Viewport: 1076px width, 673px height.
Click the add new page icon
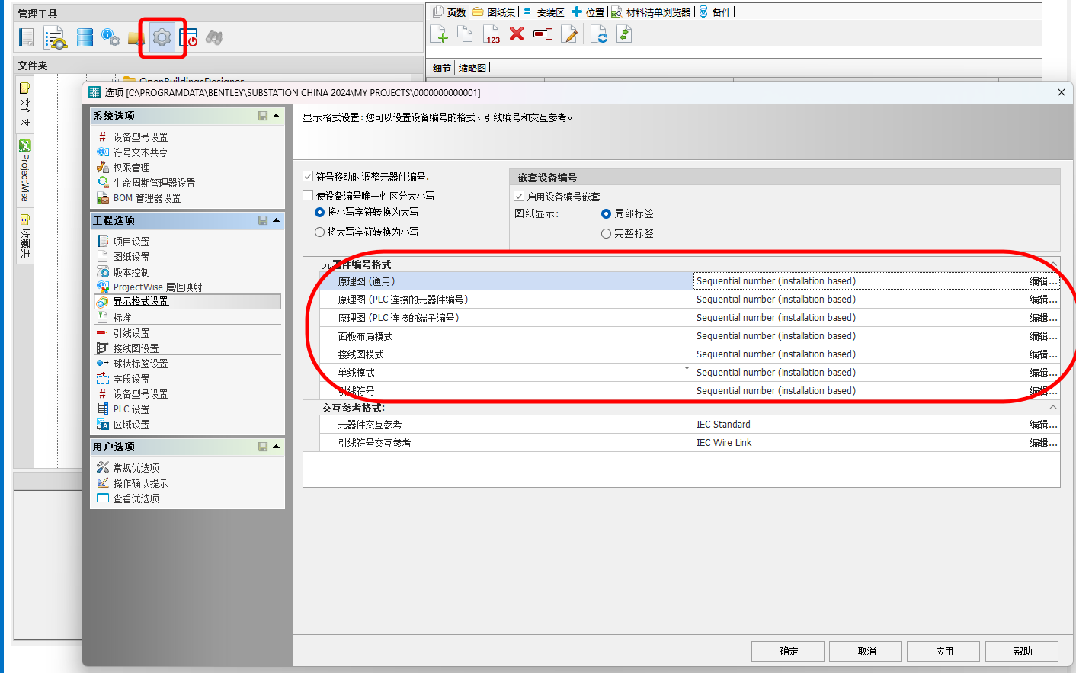439,34
